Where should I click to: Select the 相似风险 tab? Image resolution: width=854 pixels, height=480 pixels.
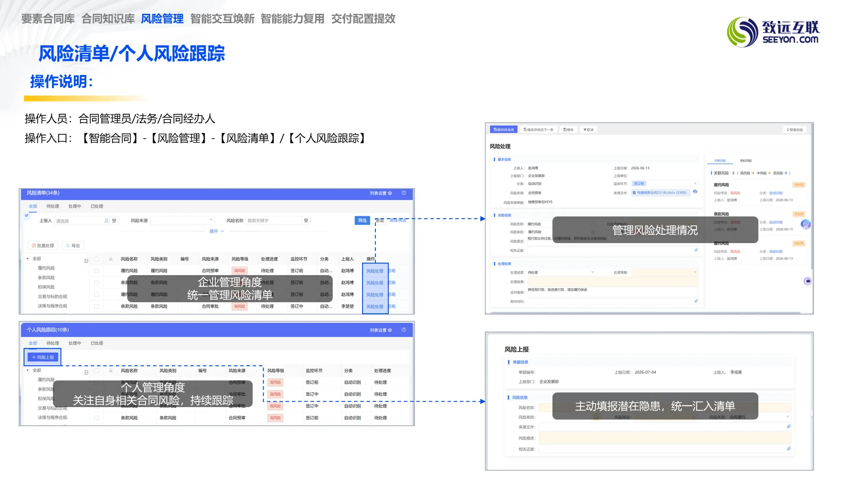[745, 160]
